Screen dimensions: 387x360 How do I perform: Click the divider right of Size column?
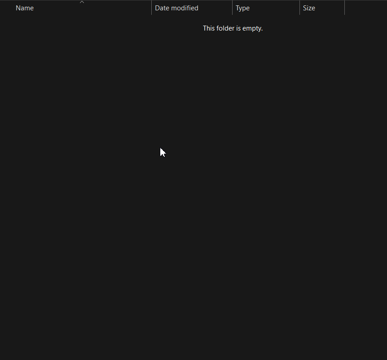pos(344,8)
